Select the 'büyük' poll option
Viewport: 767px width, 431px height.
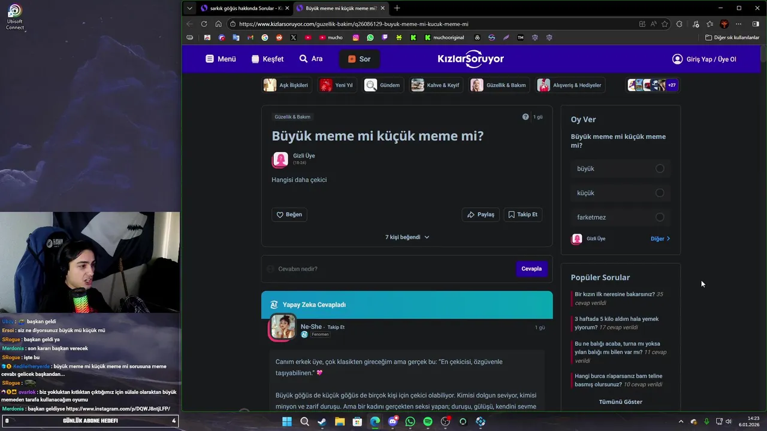(x=620, y=169)
